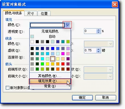Image resolution: width=125 pixels, height=109 pixels.
Task: Select the gold swatch next to yellow
Action: 53,64
